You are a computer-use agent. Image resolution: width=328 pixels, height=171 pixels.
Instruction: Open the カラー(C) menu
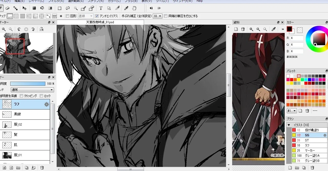tap(114, 1)
